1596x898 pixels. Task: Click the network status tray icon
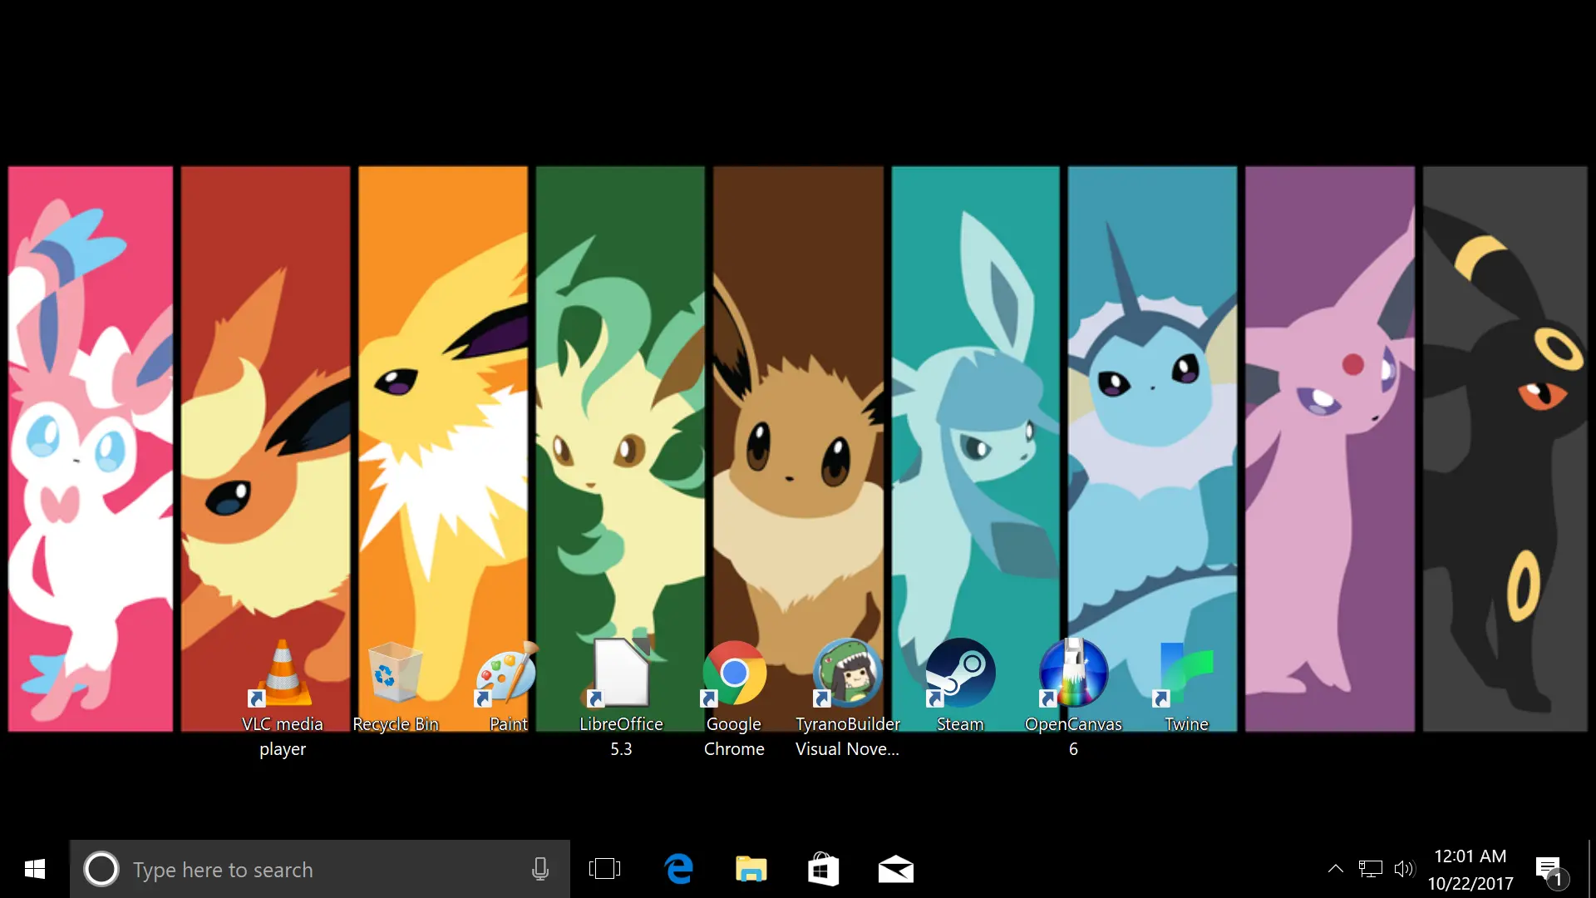1370,869
